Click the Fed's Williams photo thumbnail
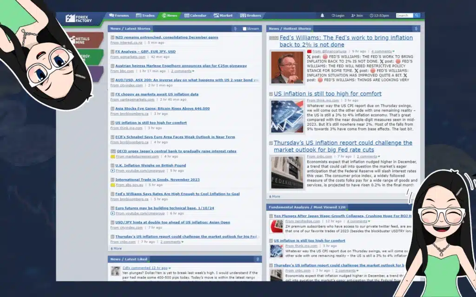 287,68
